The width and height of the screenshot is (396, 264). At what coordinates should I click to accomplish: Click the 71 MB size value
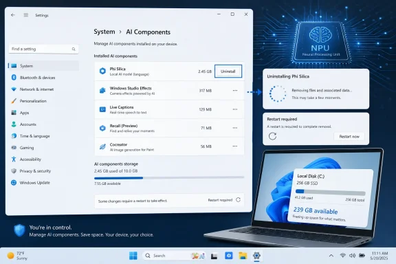(x=206, y=128)
